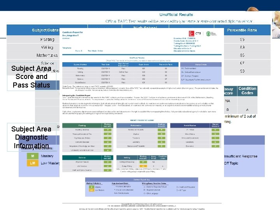The height and width of the screenshot is (210, 280).
Task: Click the "Unofficial Results" heading at top
Action: click(176, 15)
